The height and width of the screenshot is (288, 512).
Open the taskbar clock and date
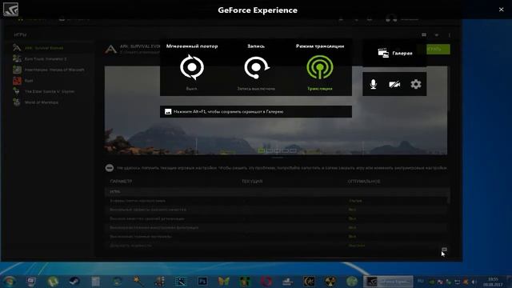(493, 282)
